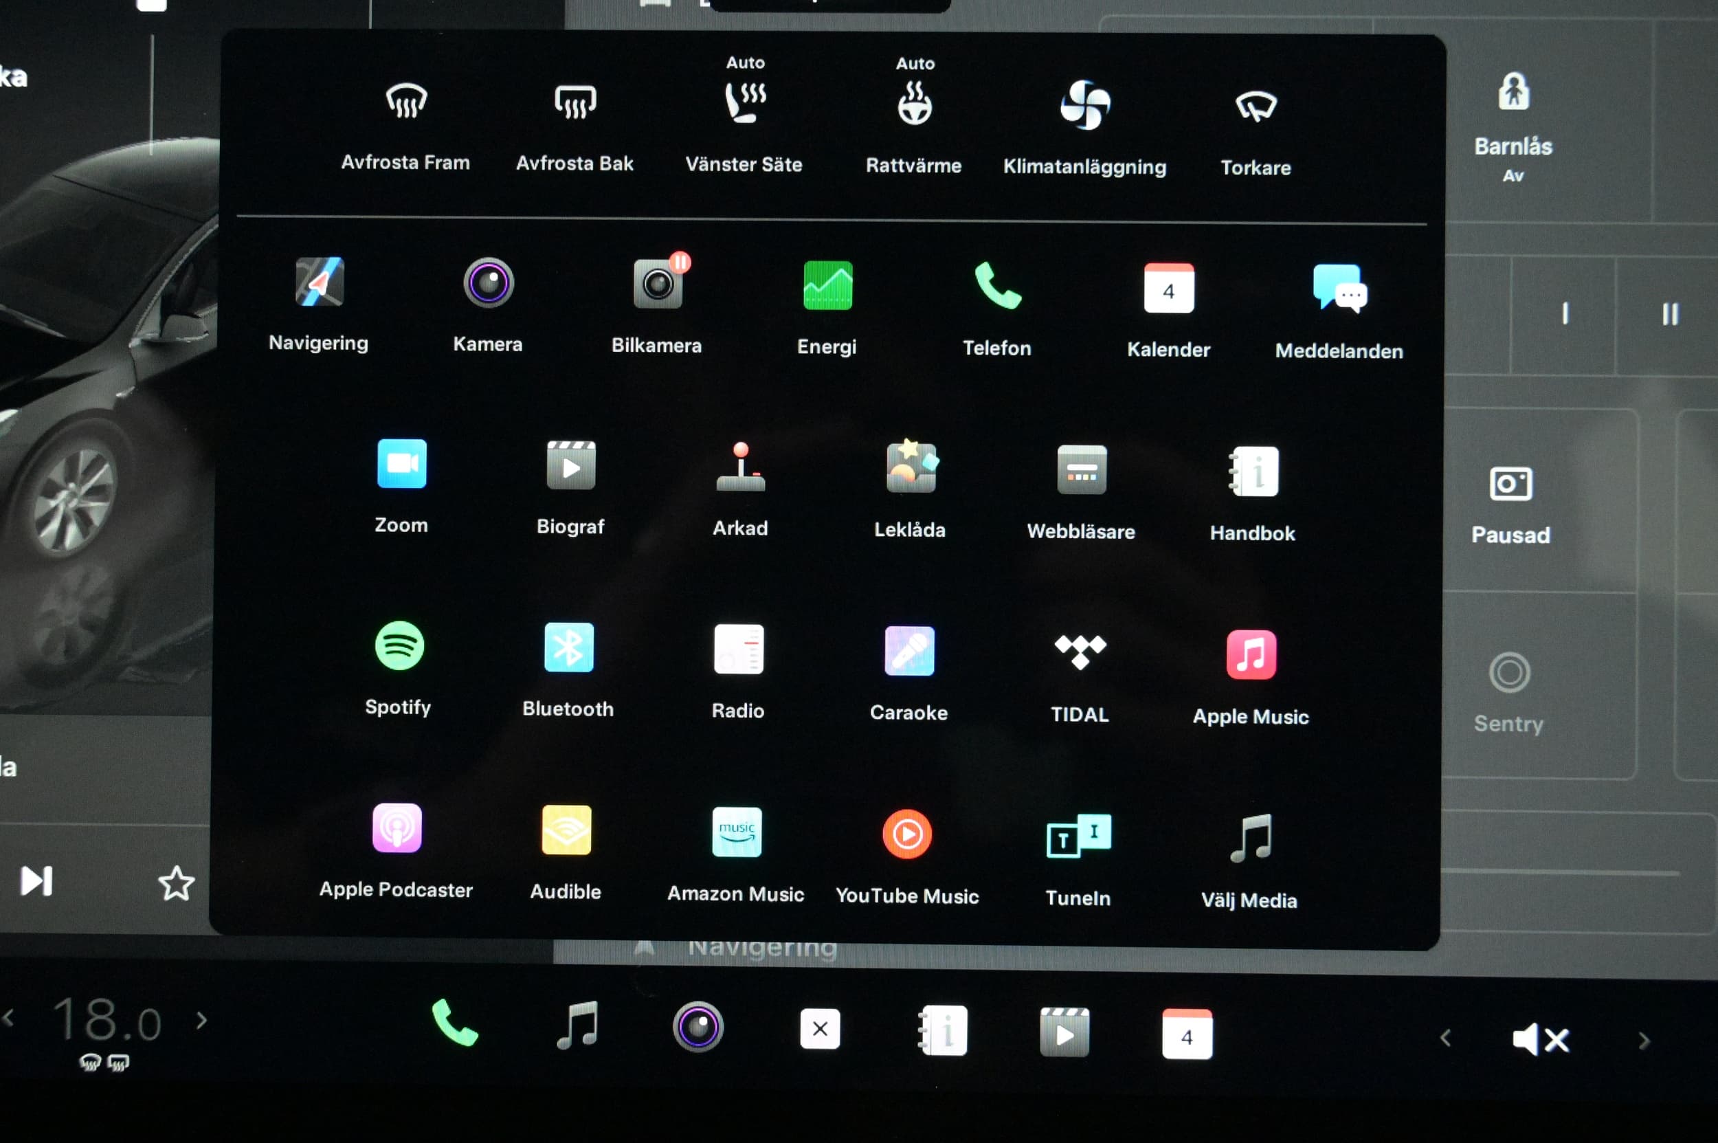Open phone from bottom dock
The width and height of the screenshot is (1718, 1143).
point(455,1023)
